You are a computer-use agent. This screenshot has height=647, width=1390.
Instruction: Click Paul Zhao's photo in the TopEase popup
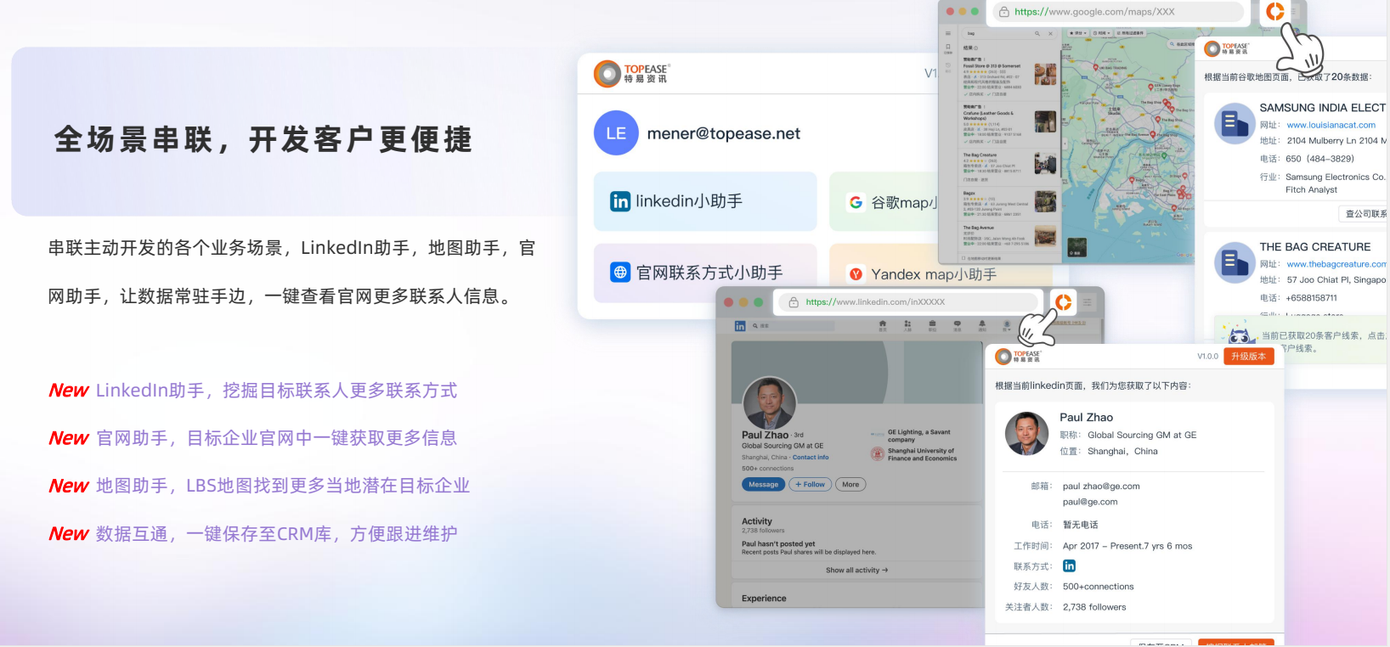point(1026,433)
